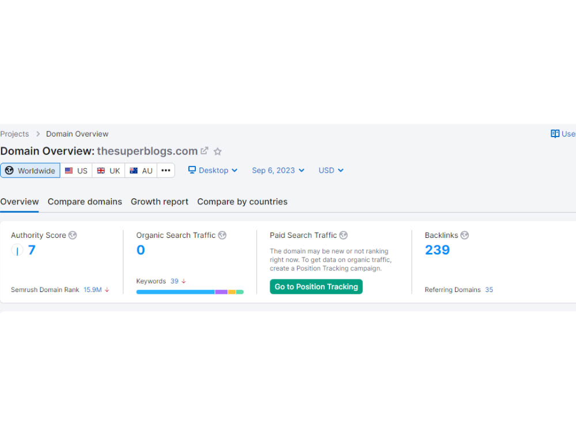Screen dimensions: 576x432
Task: Click globe icon next to Backlinks
Action: pyautogui.click(x=465, y=235)
